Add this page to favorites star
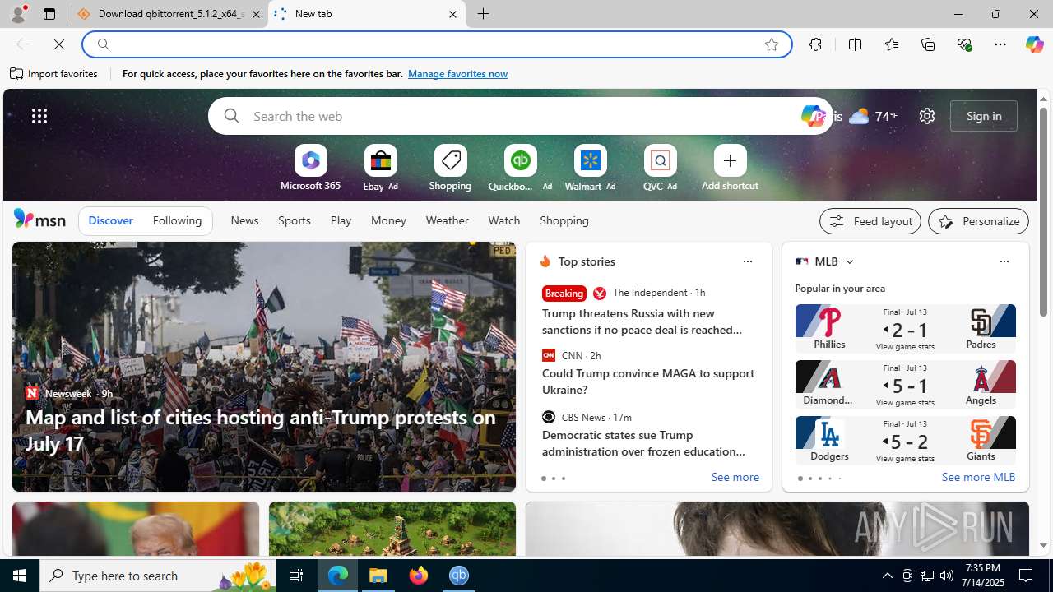The width and height of the screenshot is (1053, 592). coord(772,44)
